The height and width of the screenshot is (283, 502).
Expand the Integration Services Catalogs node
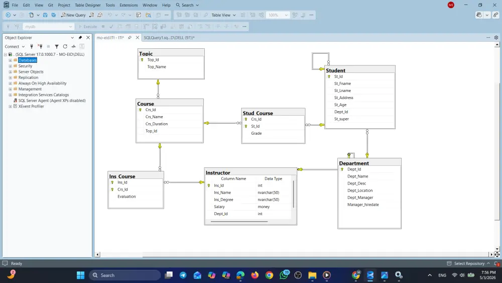click(10, 95)
